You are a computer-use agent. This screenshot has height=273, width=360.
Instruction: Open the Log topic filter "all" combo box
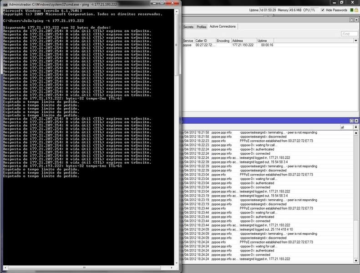[346, 127]
